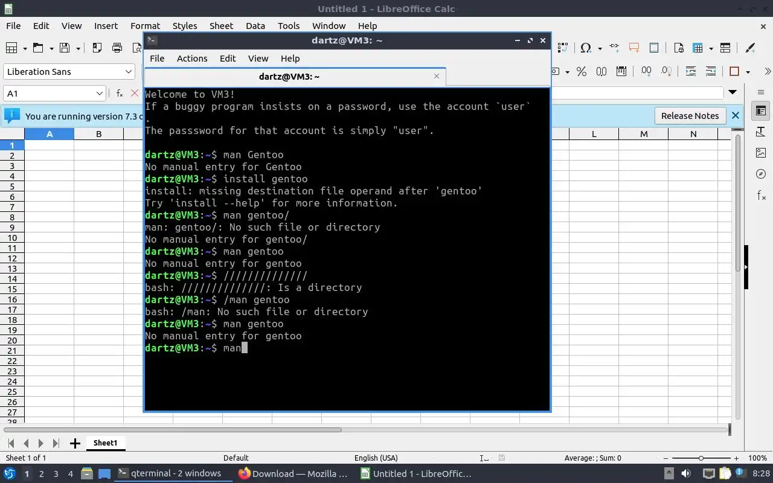This screenshot has width=773, height=483.
Task: Format selected cells as number (0.0)
Action: point(601,71)
